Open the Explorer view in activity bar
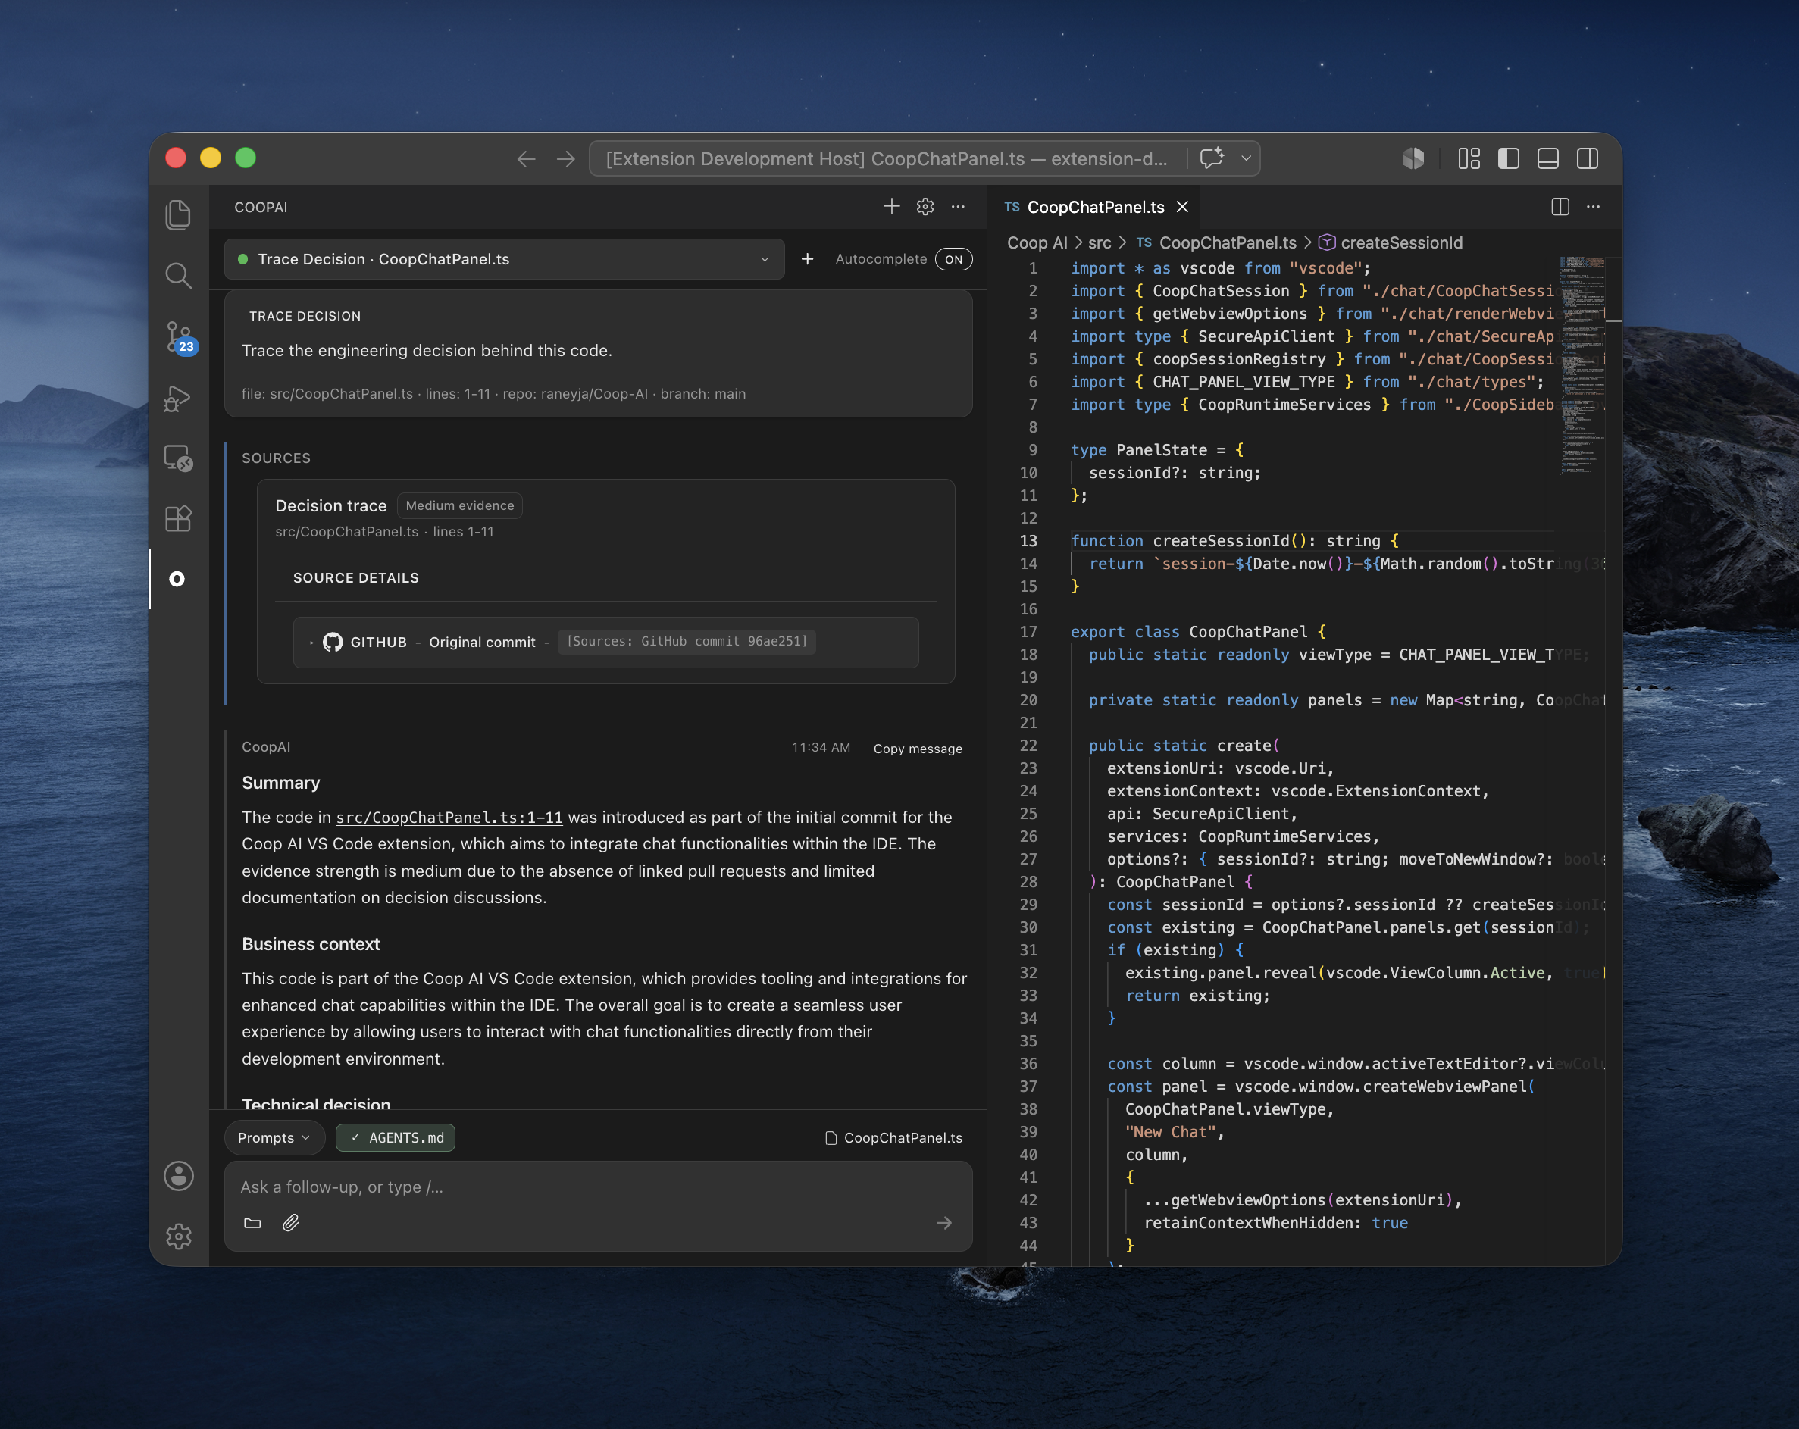 178,215
